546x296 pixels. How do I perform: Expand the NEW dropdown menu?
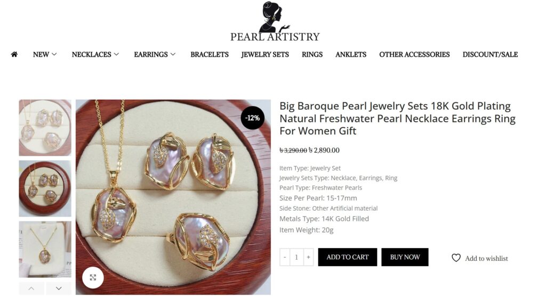(45, 54)
